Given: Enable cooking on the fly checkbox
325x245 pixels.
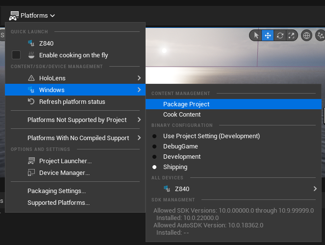Looking at the screenshot, I should click(x=16, y=55).
